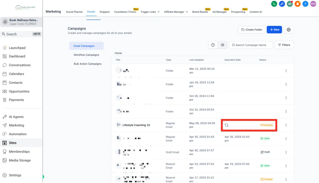Click the Draft status label
Image resolution: width=319 pixels, height=183 pixels.
265,152
